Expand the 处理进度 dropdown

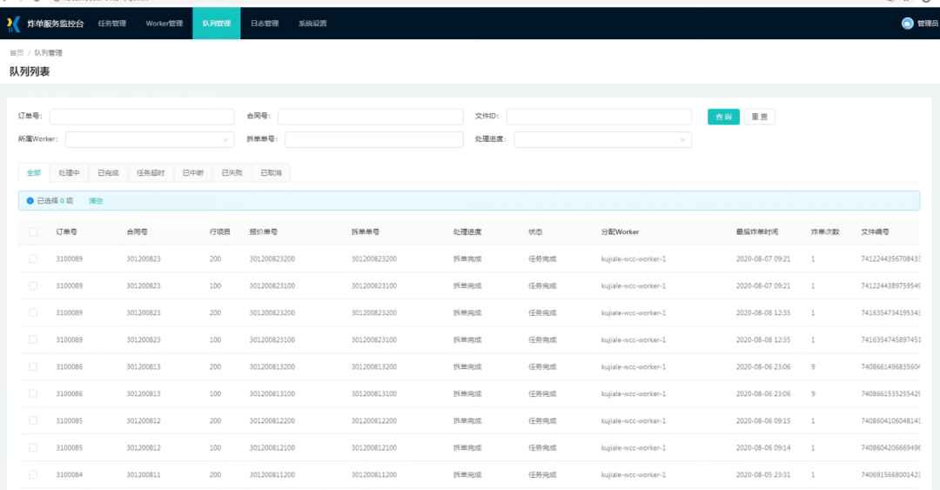point(602,139)
